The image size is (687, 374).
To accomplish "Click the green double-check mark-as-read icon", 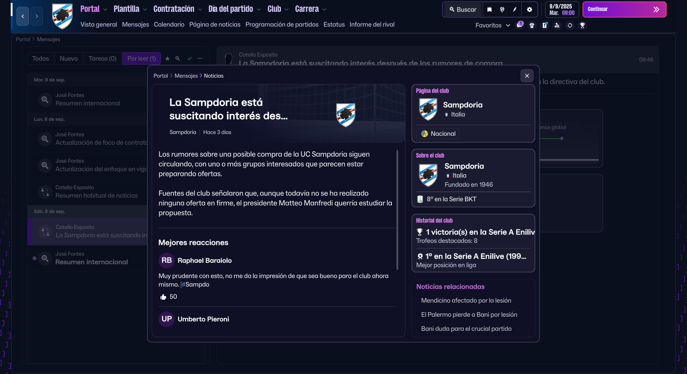I will tap(190, 59).
